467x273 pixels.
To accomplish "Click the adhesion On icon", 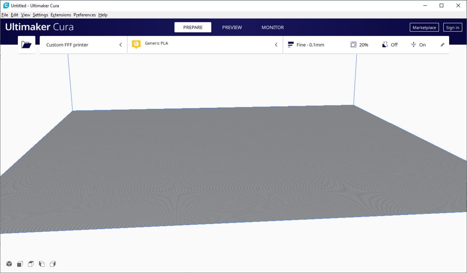I will (x=413, y=45).
